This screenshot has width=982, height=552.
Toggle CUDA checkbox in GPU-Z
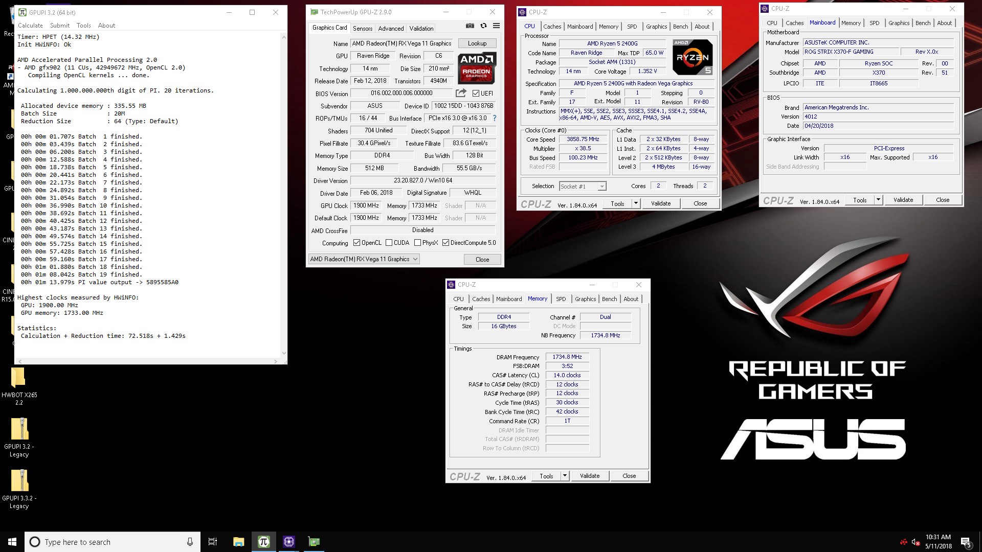(389, 243)
